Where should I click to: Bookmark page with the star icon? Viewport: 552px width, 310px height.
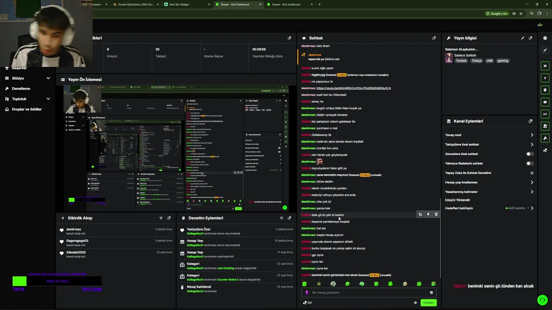click(521, 13)
